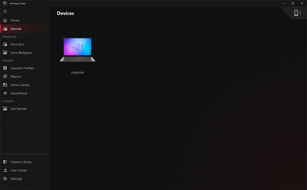Close the Armoury Crate window
Viewport: 307px width, 190px height.
(x=302, y=3)
